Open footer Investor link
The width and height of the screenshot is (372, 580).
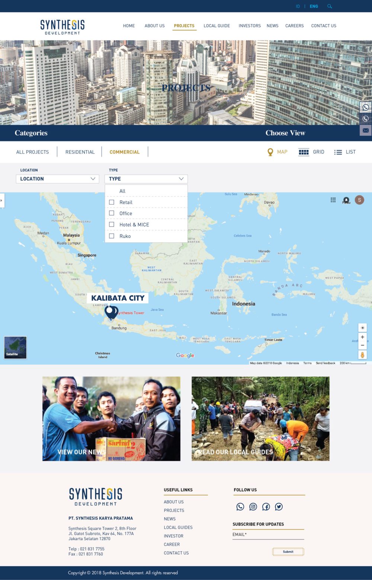point(174,536)
